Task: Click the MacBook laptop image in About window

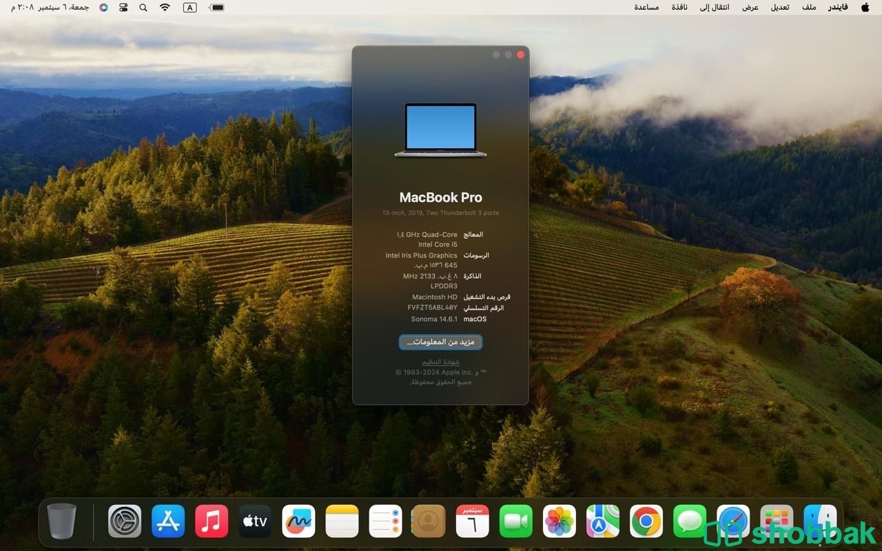Action: (x=440, y=130)
